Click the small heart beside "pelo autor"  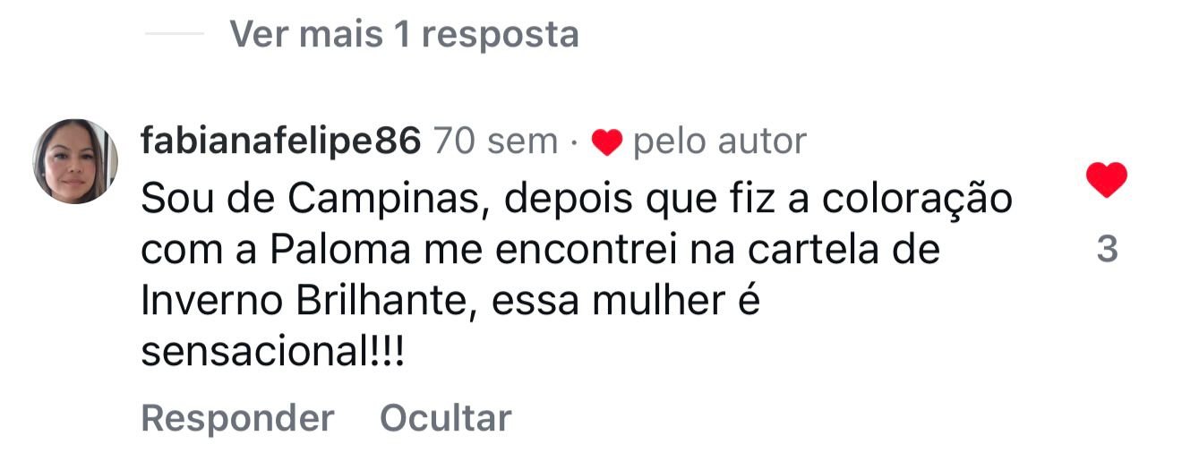(x=607, y=142)
